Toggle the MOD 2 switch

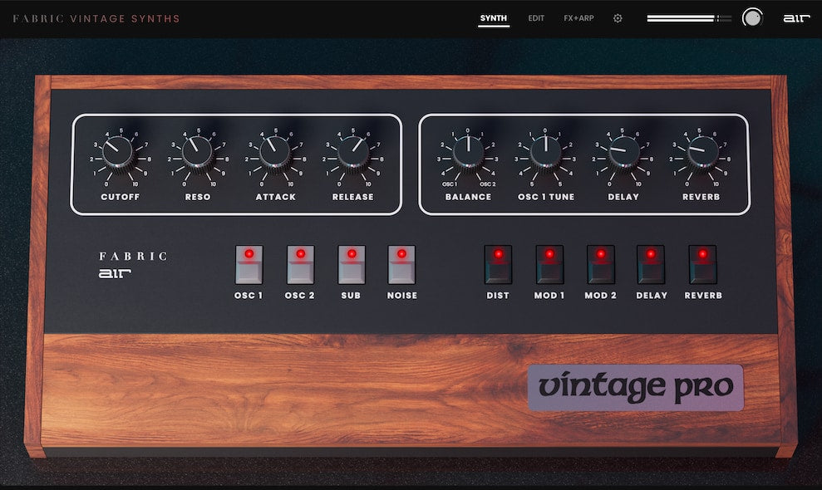[x=600, y=266]
